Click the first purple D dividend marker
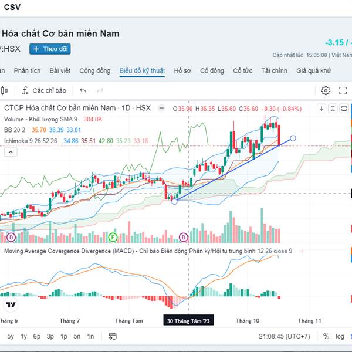The width and height of the screenshot is (352, 352). [11, 237]
